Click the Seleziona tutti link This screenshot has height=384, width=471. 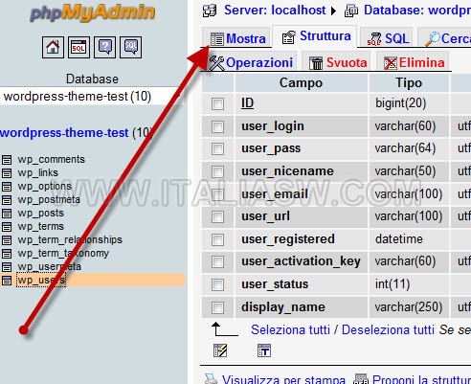pos(290,329)
